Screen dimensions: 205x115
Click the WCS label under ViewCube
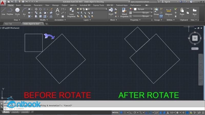pos(195,49)
